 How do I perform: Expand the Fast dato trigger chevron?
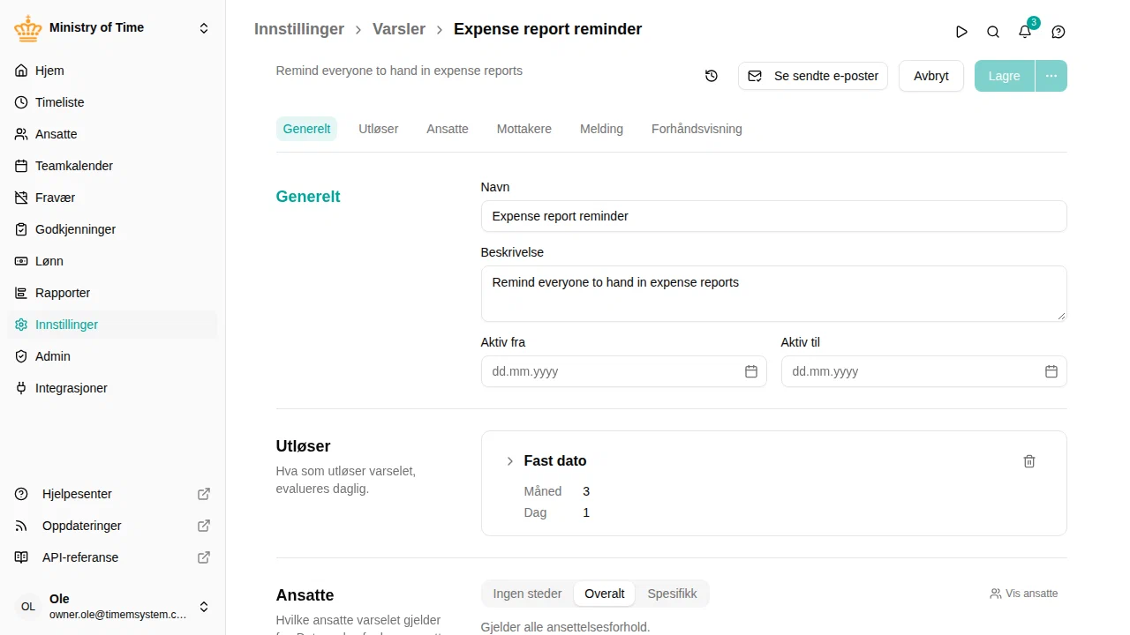[509, 461]
